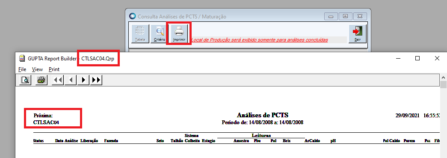Open Print menu in Report Builder

[54, 69]
